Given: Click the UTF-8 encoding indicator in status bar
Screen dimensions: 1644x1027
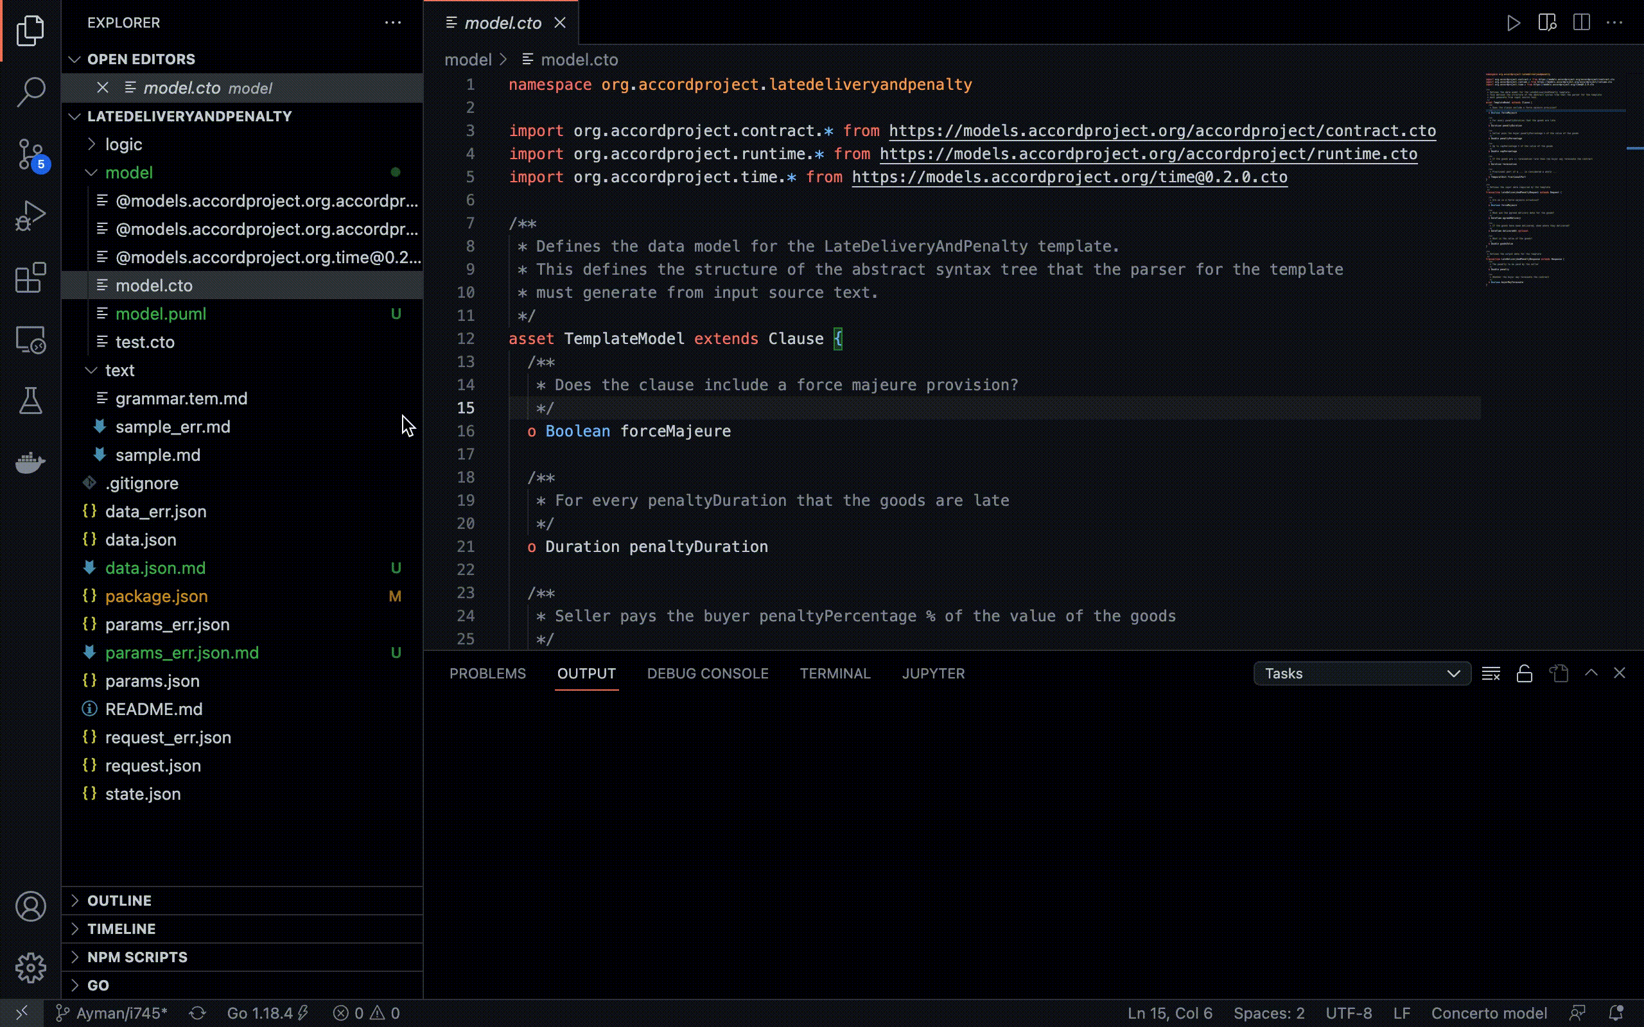Looking at the screenshot, I should point(1349,1013).
